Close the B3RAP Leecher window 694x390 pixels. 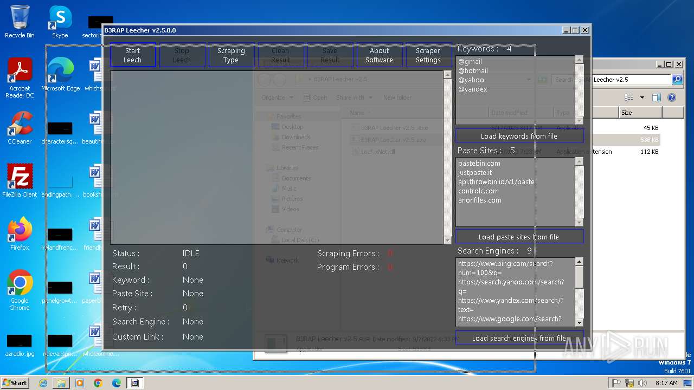click(585, 30)
